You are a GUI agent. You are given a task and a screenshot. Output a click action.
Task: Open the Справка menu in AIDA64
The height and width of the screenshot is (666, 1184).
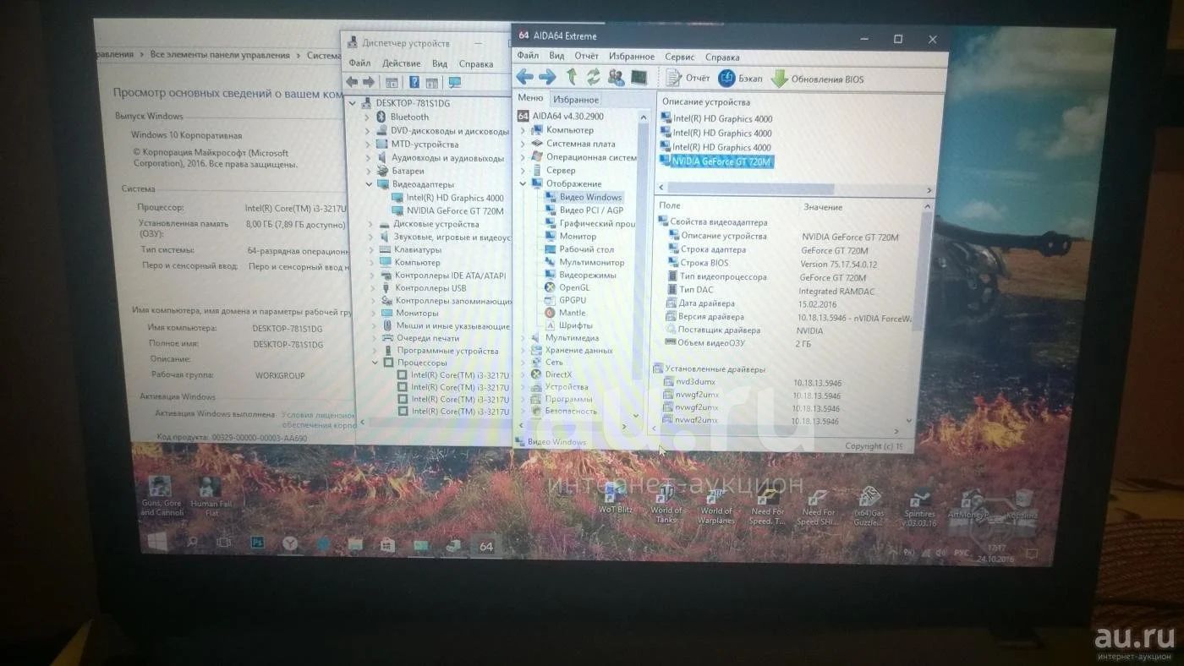[721, 57]
